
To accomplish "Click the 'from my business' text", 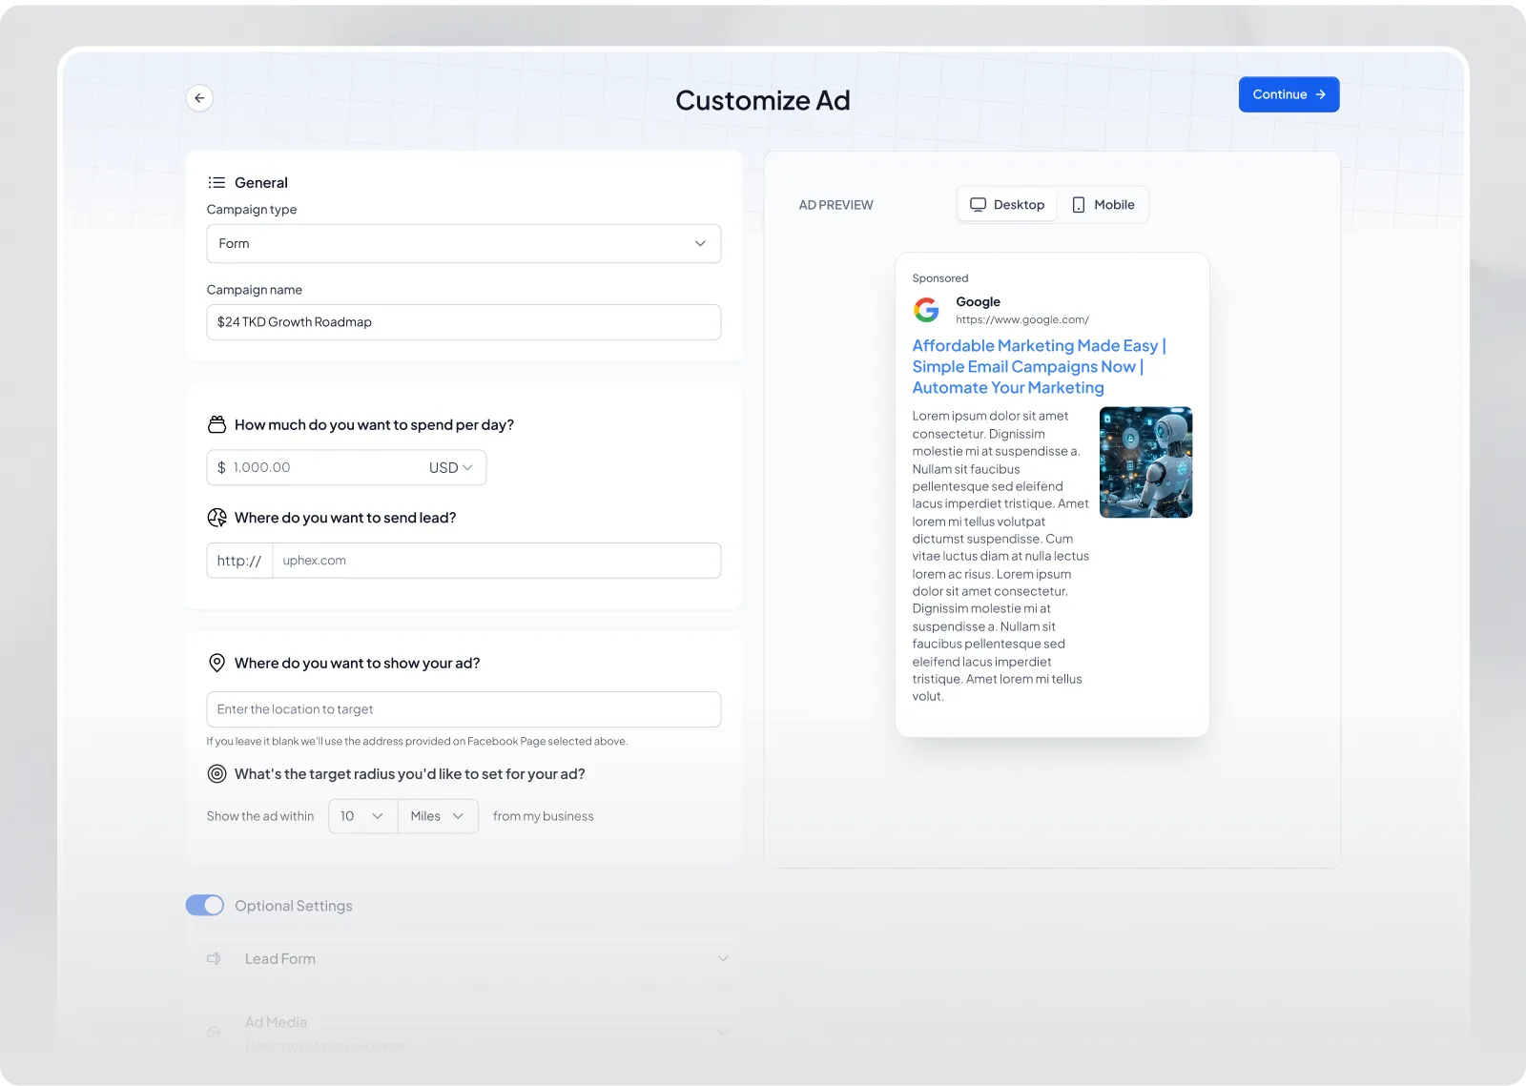I will click(543, 816).
